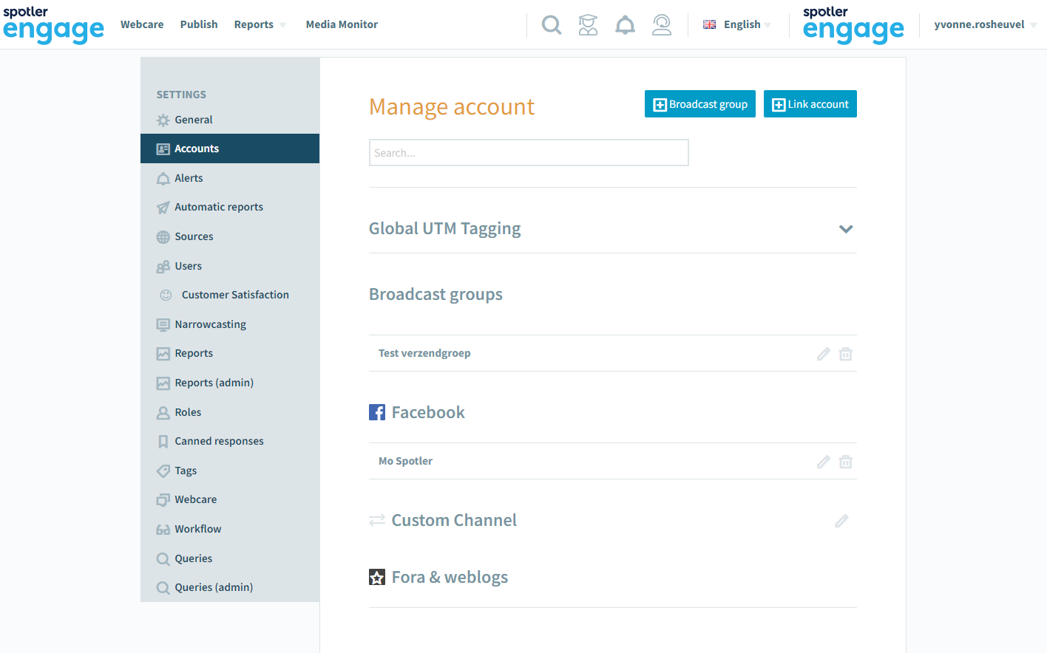Open Webcare in top navigation
The width and height of the screenshot is (1047, 653).
pos(142,24)
